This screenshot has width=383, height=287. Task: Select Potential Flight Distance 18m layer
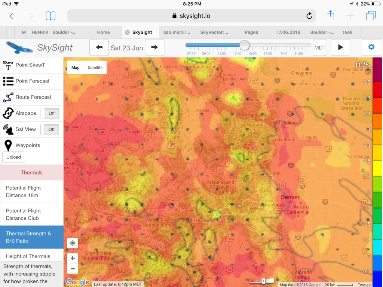pos(32,192)
